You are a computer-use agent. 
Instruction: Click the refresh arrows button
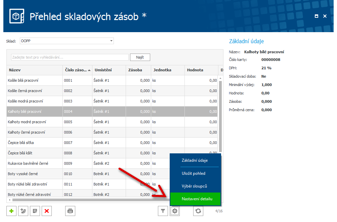pos(198,211)
